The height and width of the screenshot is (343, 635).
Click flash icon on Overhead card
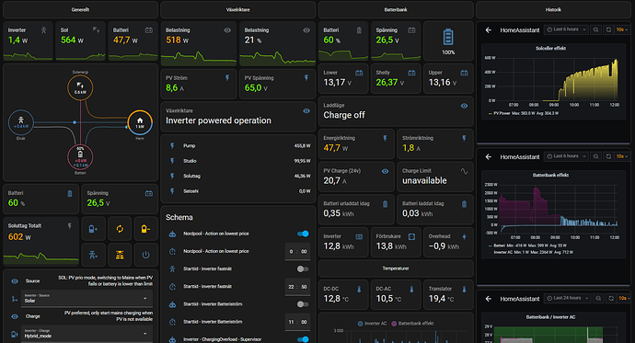click(464, 236)
